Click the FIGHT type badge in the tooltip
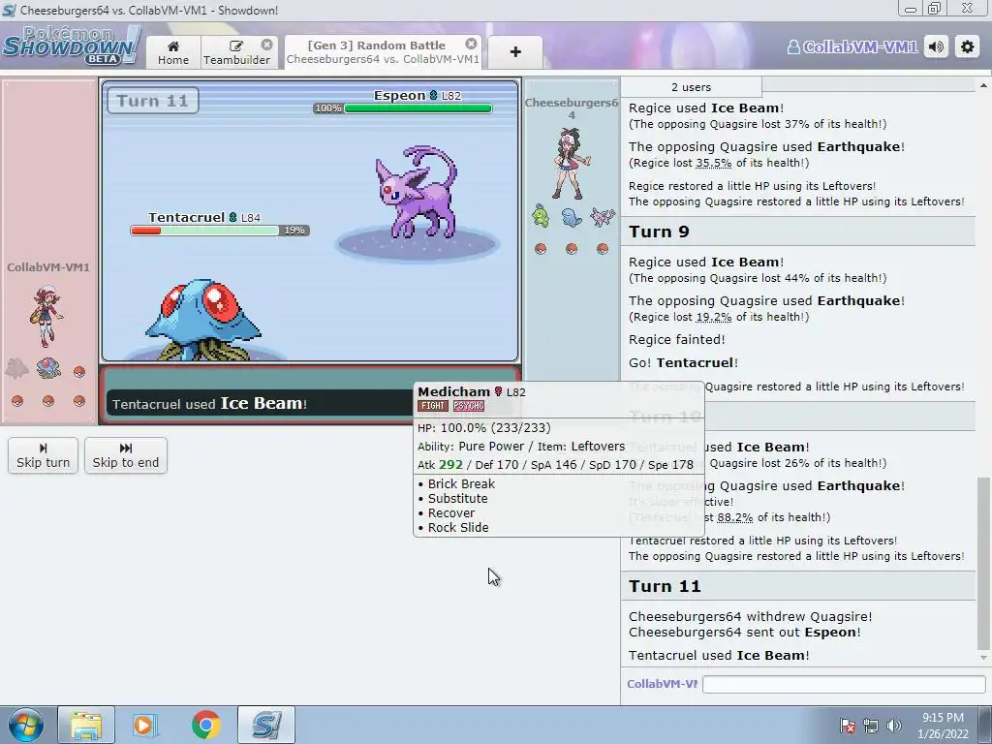This screenshot has width=992, height=744. click(433, 406)
